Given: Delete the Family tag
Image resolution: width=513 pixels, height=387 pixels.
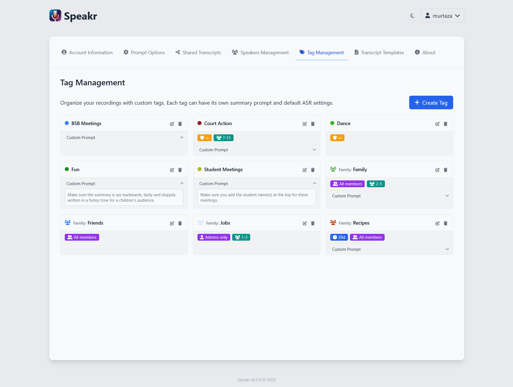Looking at the screenshot, I should [446, 170].
